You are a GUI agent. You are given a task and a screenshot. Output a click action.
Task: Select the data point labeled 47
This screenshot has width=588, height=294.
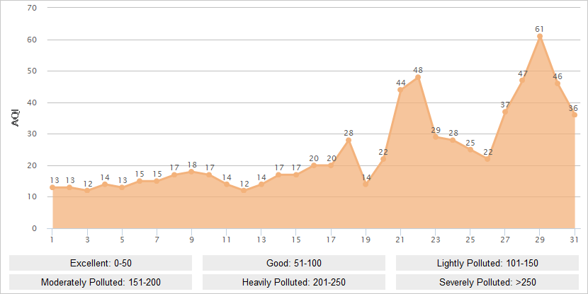522,81
